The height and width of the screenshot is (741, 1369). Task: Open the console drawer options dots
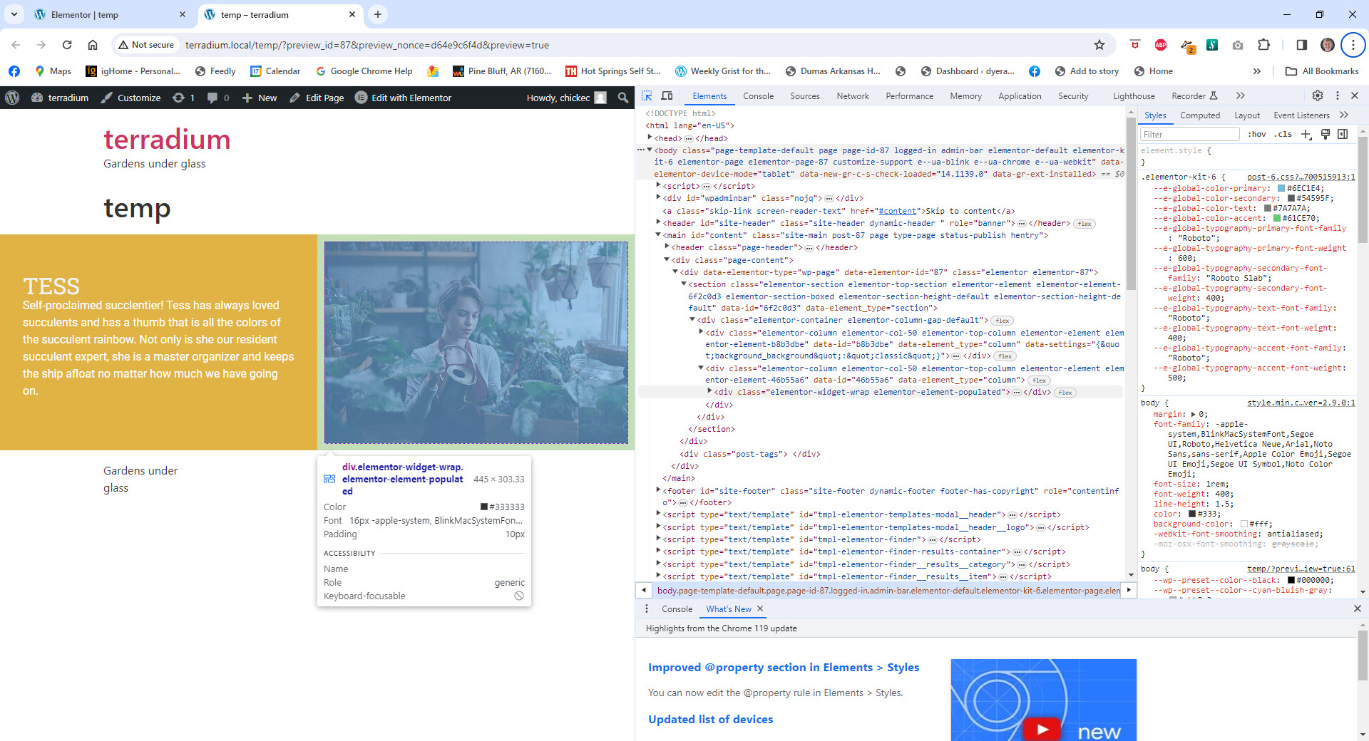[647, 609]
